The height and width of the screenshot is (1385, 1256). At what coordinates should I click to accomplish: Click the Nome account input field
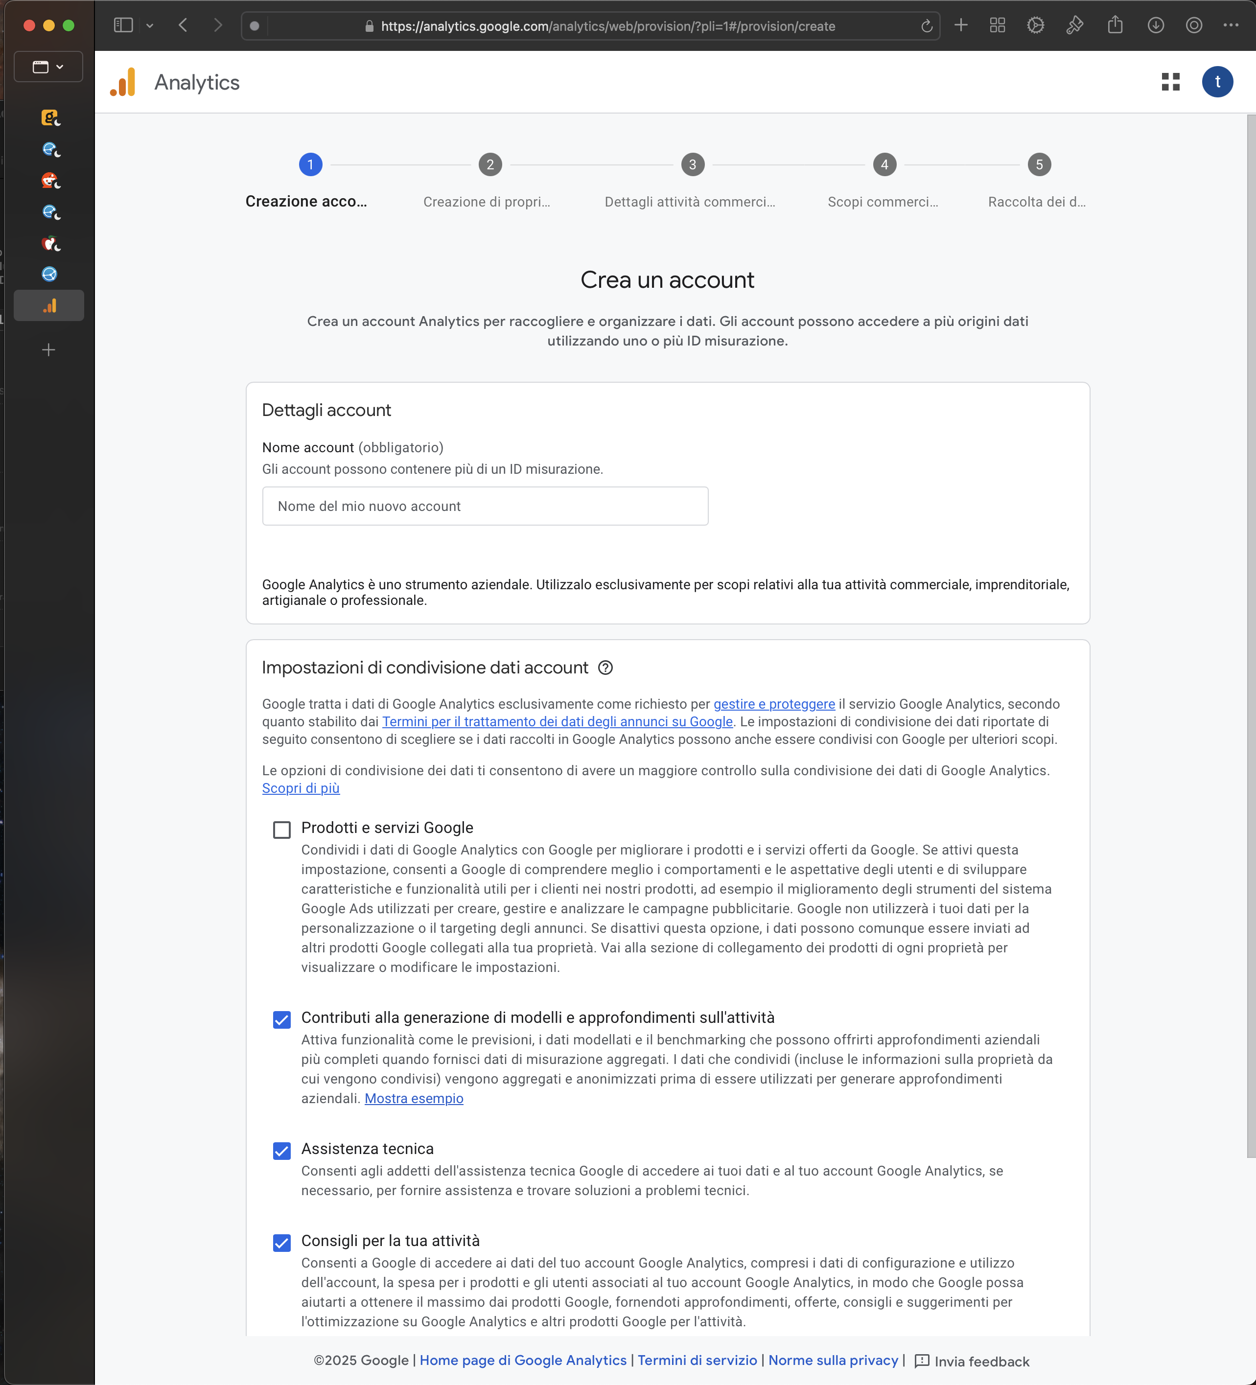485,507
